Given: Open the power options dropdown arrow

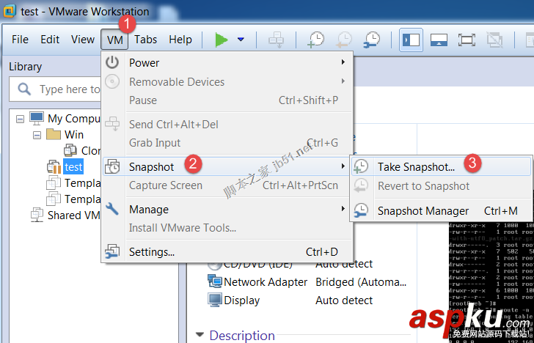Looking at the screenshot, I should [241, 40].
